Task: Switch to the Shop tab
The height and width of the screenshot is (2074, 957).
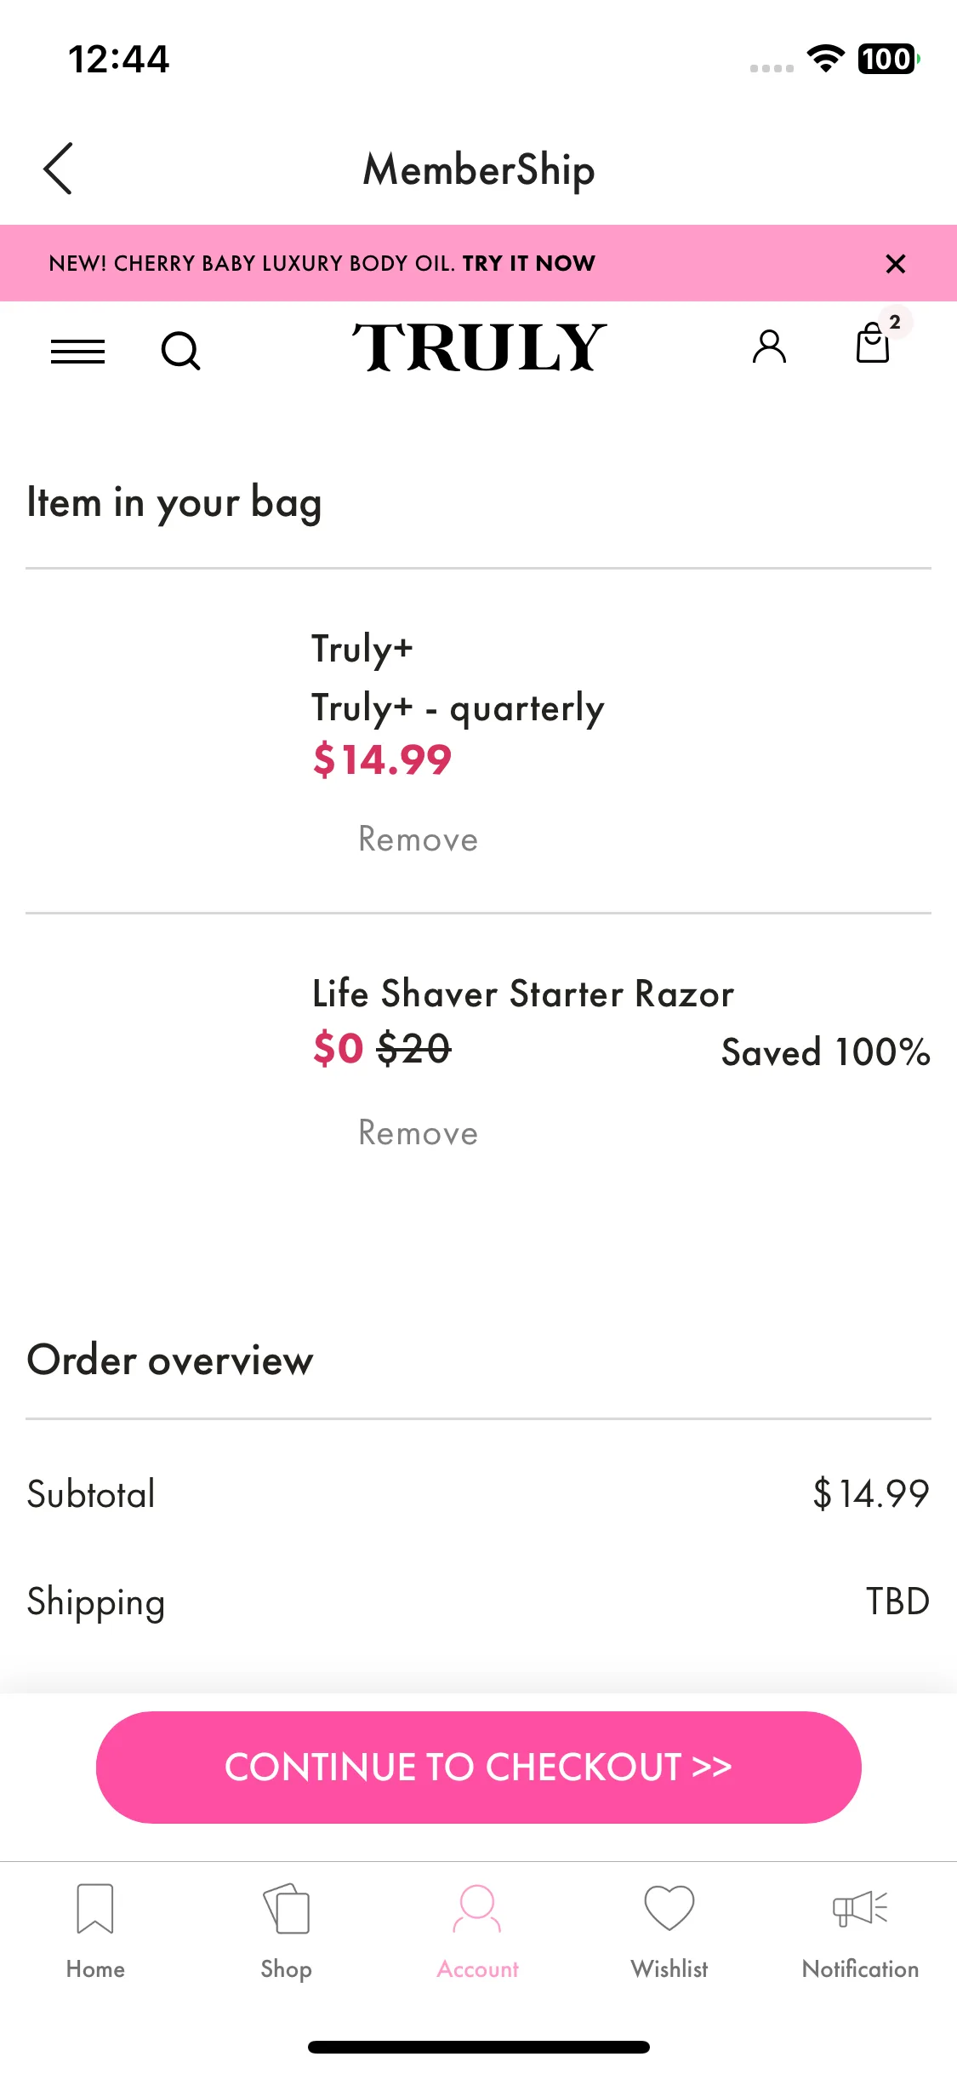Action: [286, 1931]
